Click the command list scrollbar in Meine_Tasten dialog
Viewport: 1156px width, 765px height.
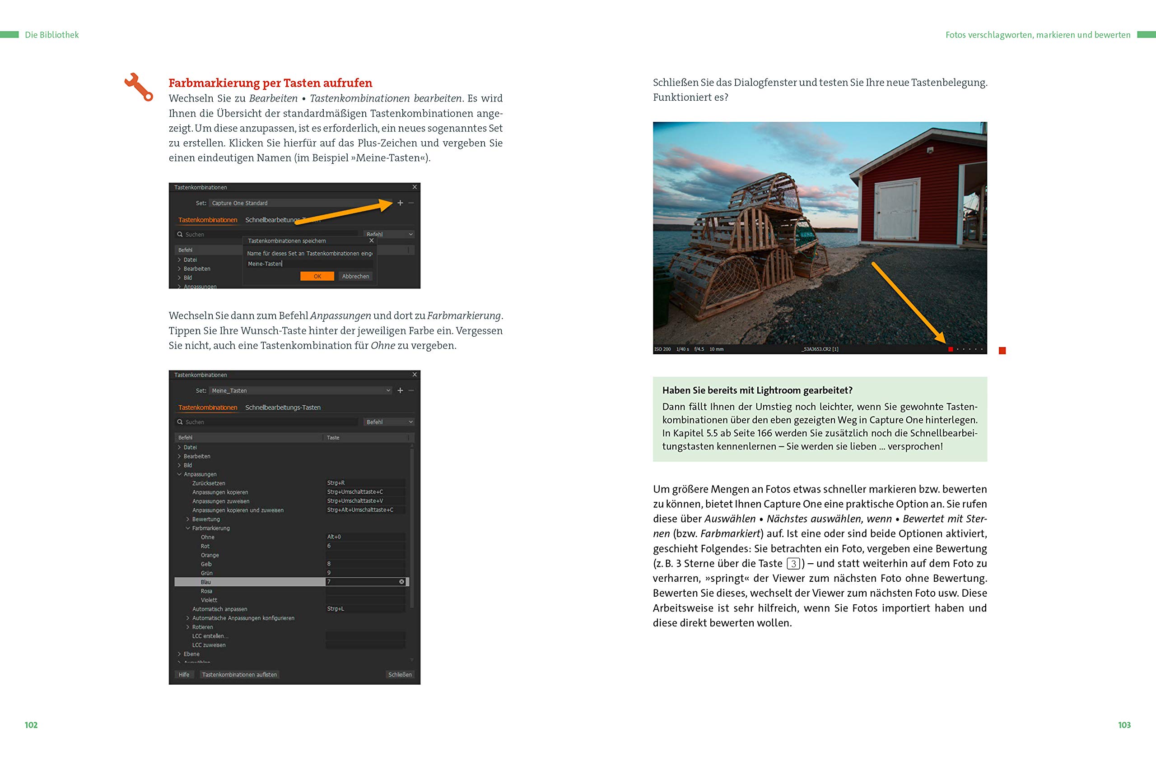pyautogui.click(x=412, y=528)
